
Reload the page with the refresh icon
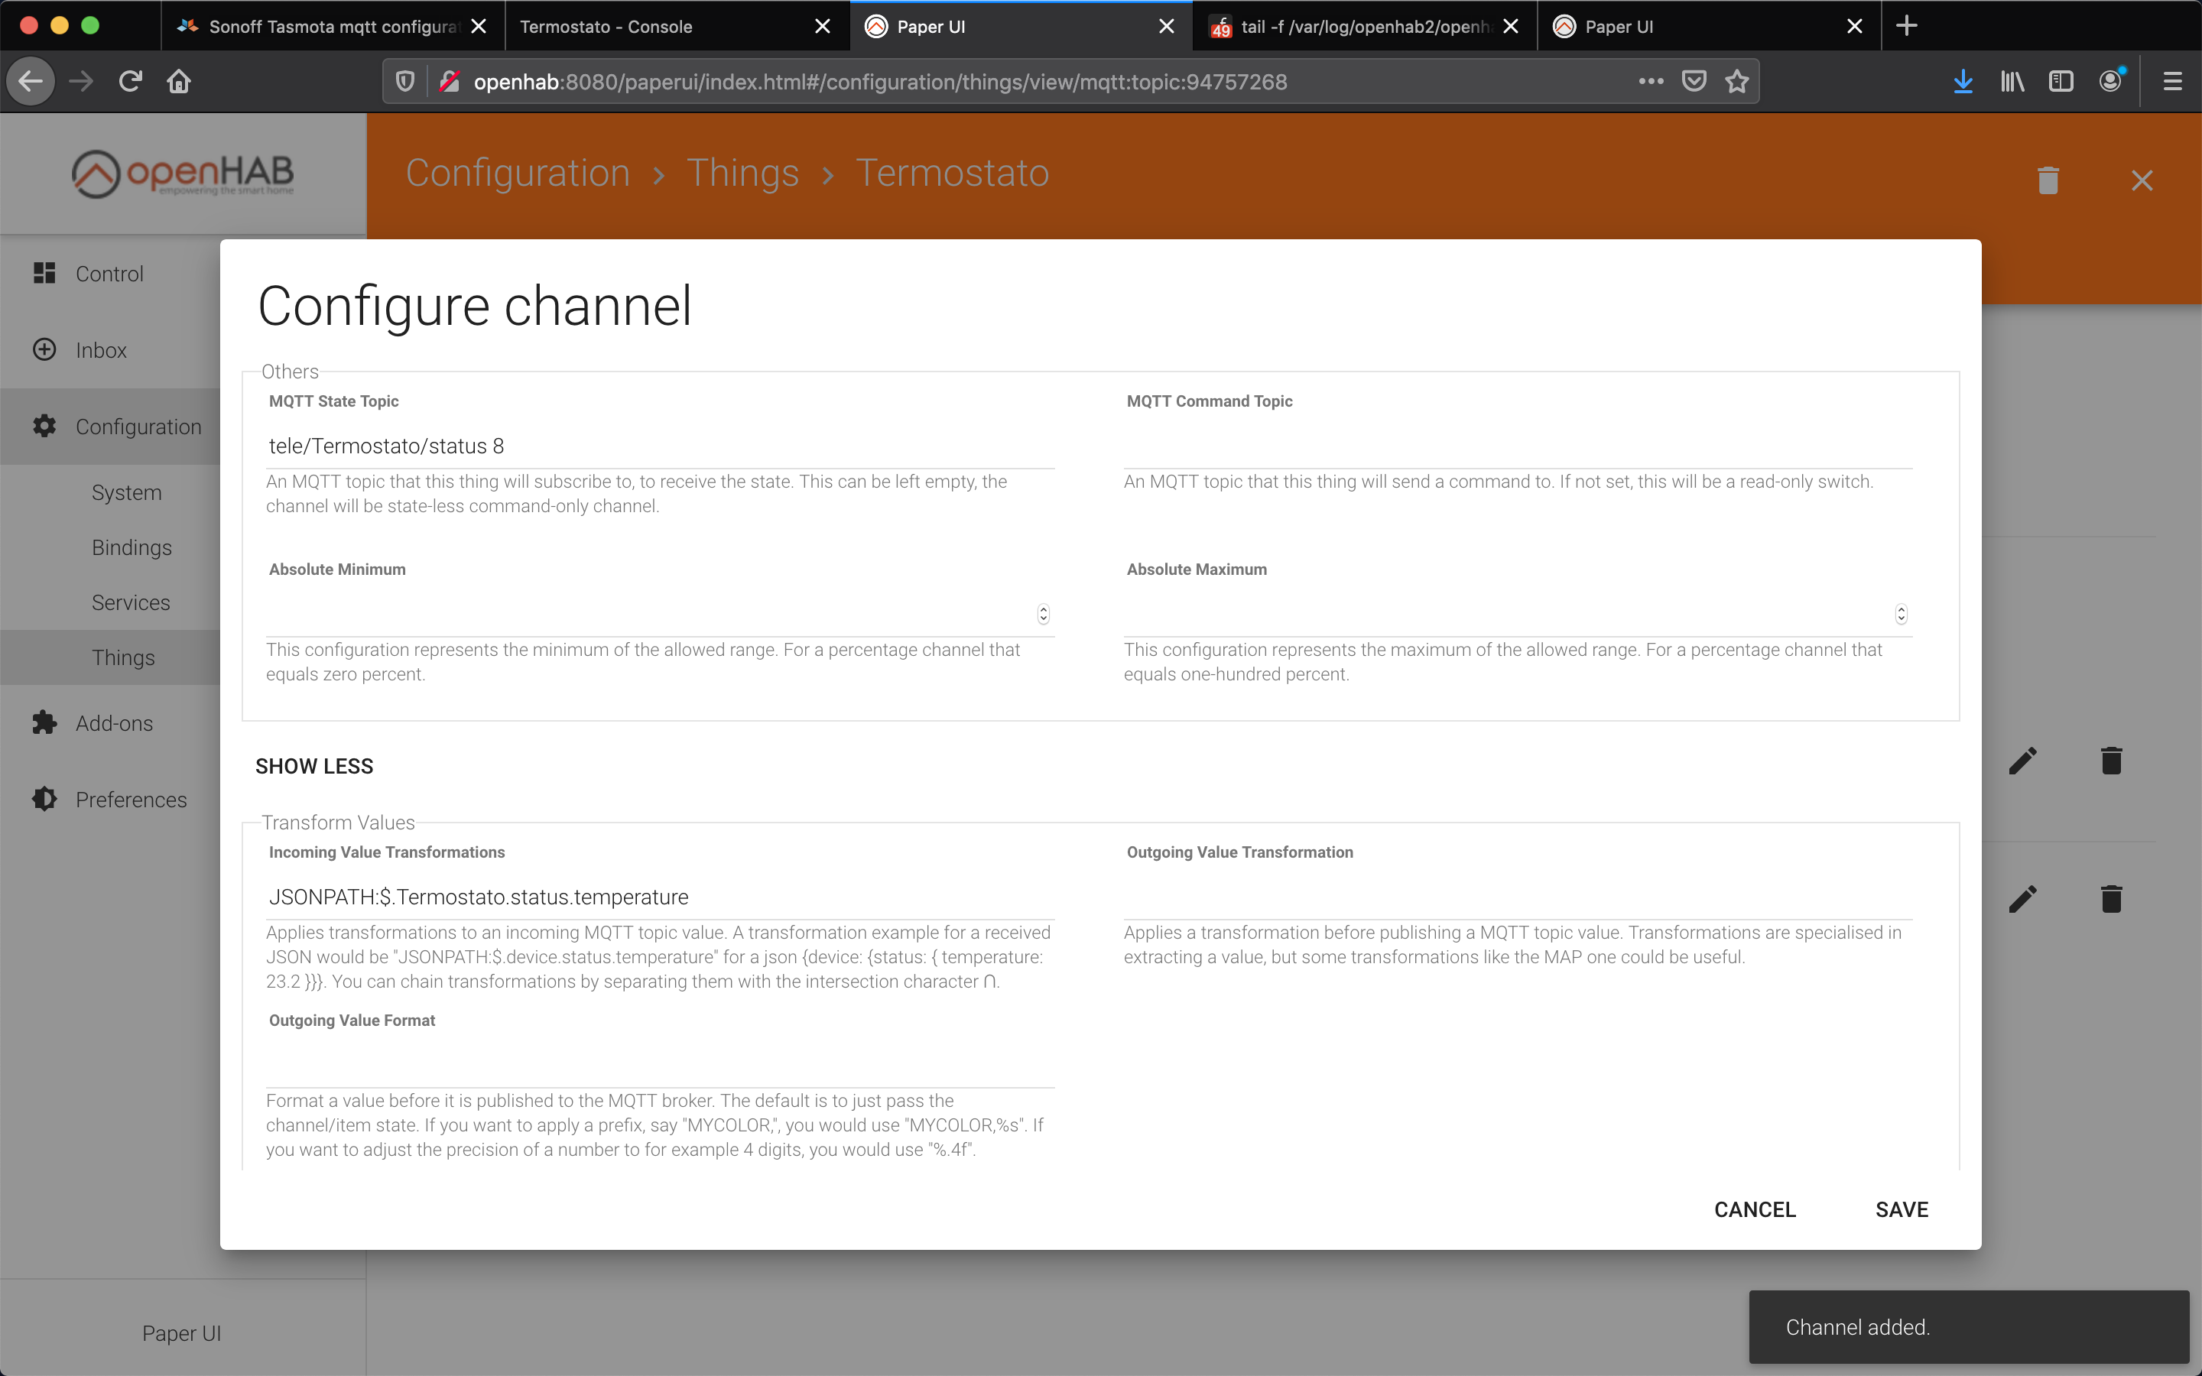130,82
